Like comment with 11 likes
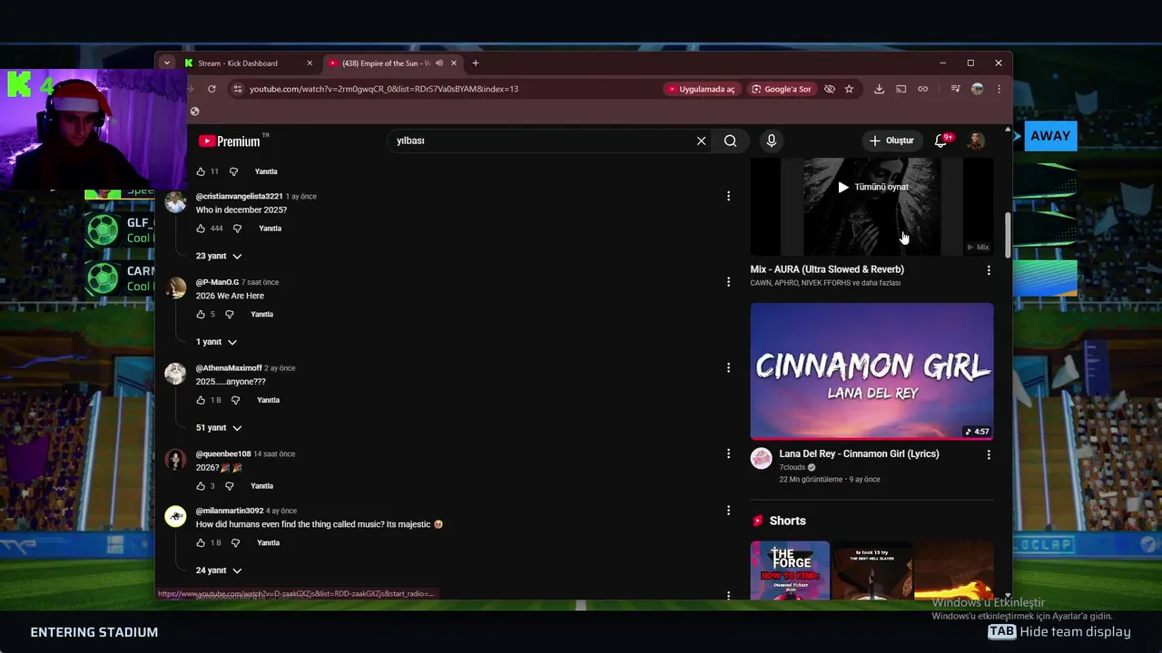 [x=201, y=171]
